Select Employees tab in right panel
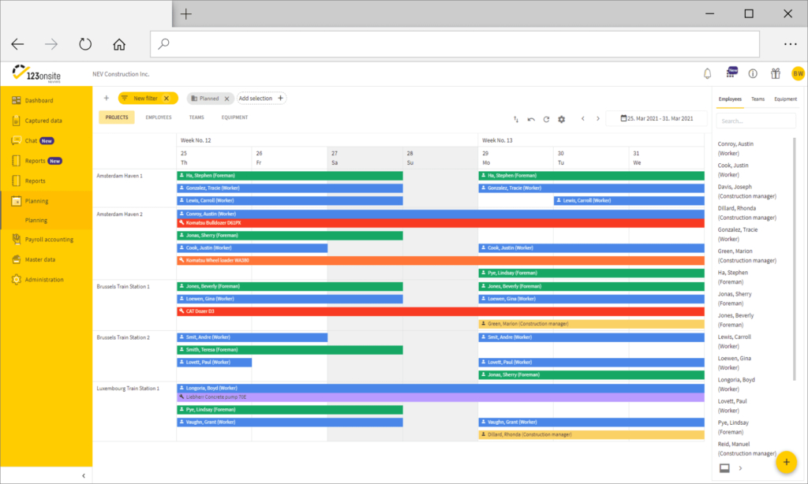This screenshot has height=484, width=808. pyautogui.click(x=730, y=99)
